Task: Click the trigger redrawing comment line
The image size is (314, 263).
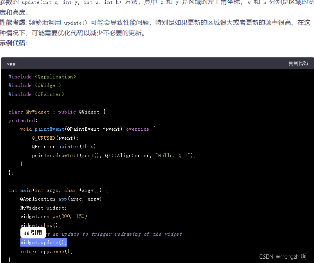Action: click(114, 234)
